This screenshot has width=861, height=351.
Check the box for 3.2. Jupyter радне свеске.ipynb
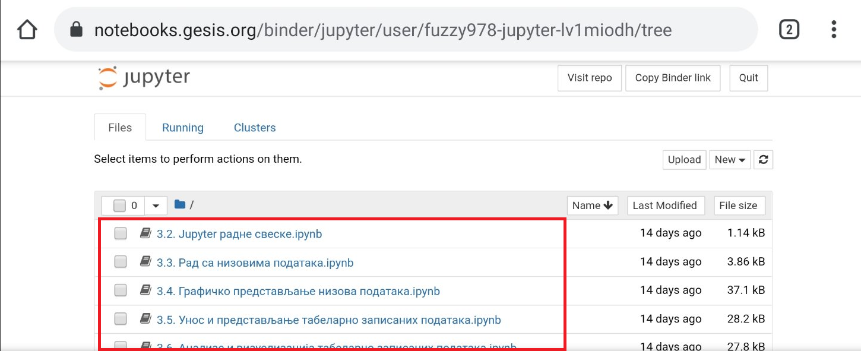tap(121, 233)
